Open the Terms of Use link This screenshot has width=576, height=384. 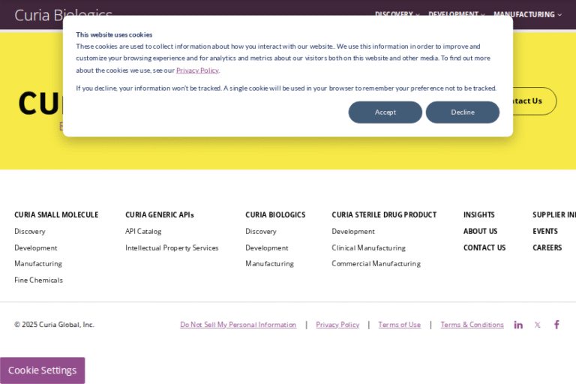tap(399, 325)
